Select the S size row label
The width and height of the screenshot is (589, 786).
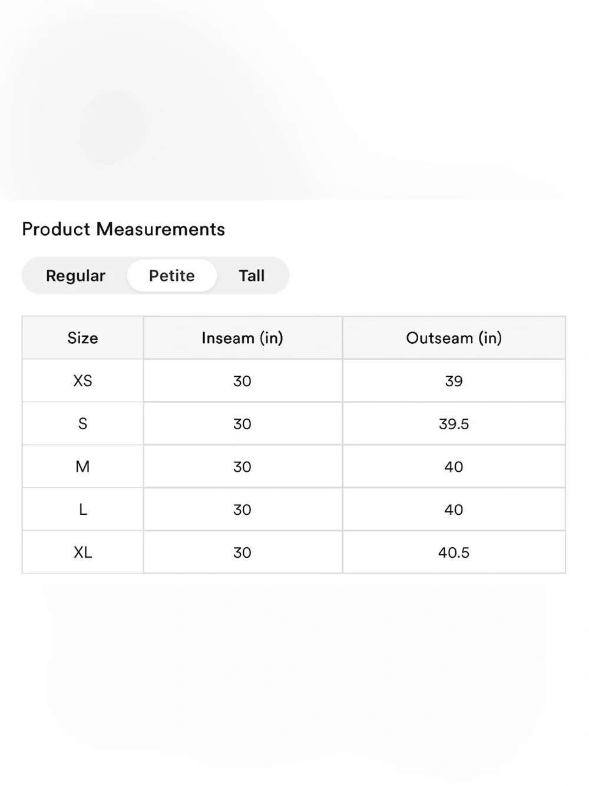point(82,424)
